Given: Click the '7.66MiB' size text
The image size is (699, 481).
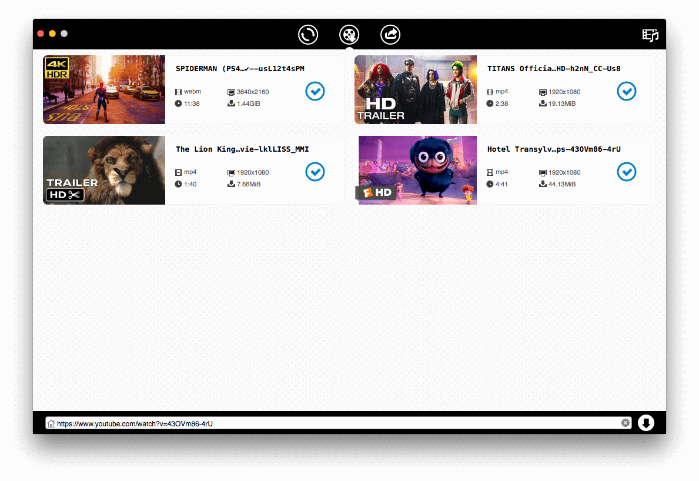Looking at the screenshot, I should click(x=249, y=184).
